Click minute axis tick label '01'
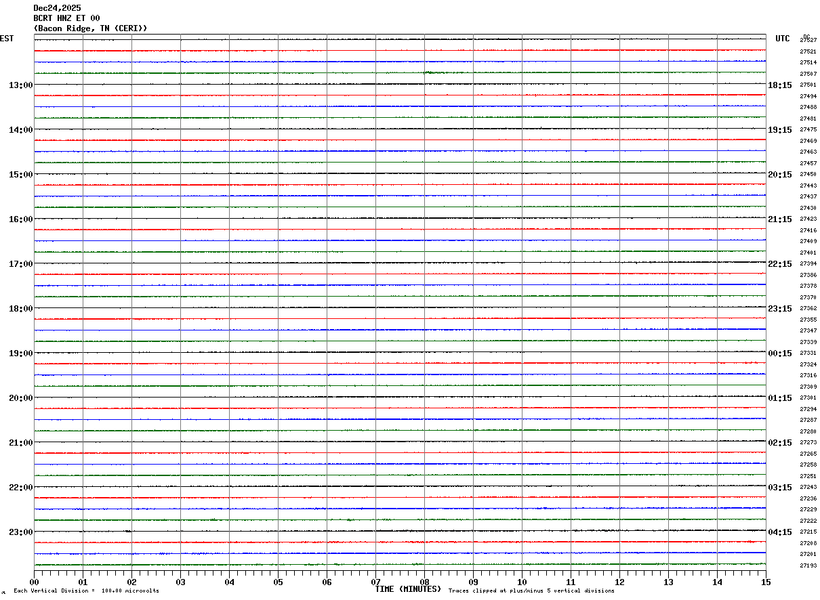Image resolution: width=820 pixels, height=600 pixels. coord(83,582)
